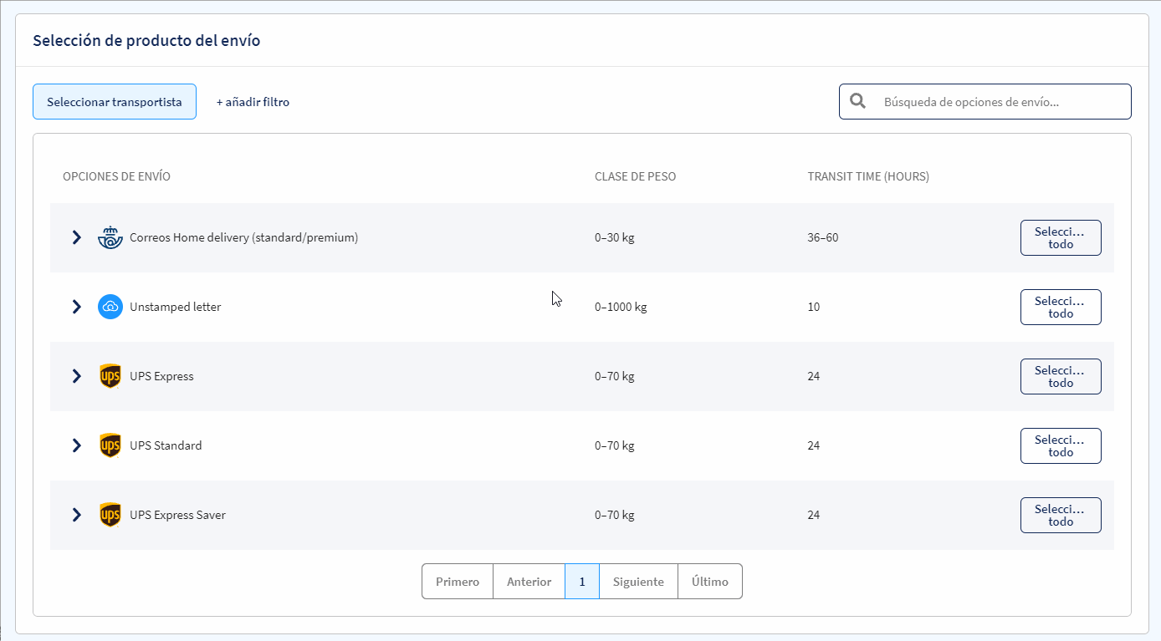Image resolution: width=1161 pixels, height=641 pixels.
Task: Select all for UPS Standard
Action: point(1061,445)
